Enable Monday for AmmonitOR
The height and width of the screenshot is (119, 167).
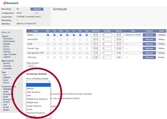tap(48, 40)
